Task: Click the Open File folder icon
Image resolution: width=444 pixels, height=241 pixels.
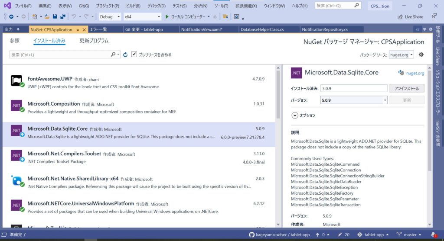Action: click(46, 16)
